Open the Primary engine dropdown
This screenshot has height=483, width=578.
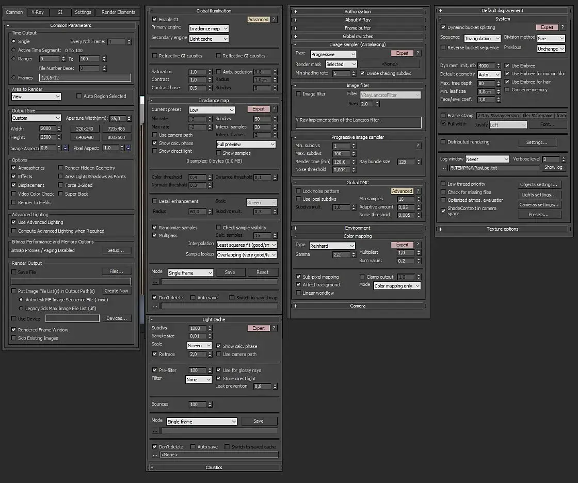click(208, 29)
